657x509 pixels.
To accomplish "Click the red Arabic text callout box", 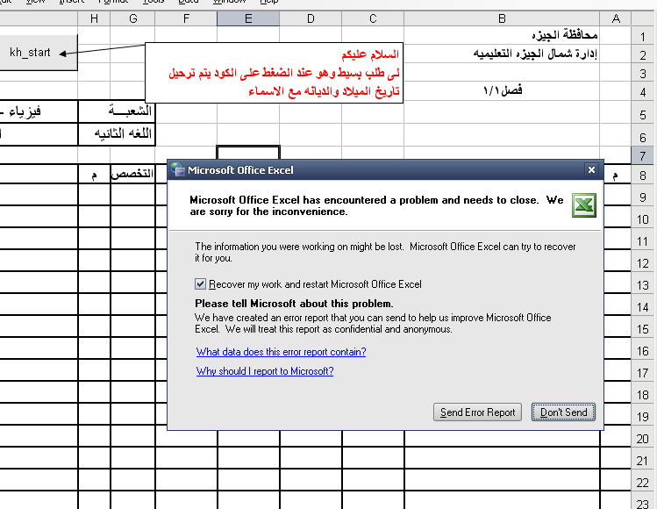I will tap(274, 73).
